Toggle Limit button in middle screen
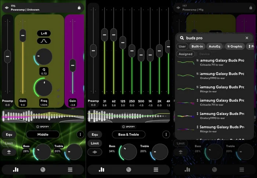 [x=95, y=143]
